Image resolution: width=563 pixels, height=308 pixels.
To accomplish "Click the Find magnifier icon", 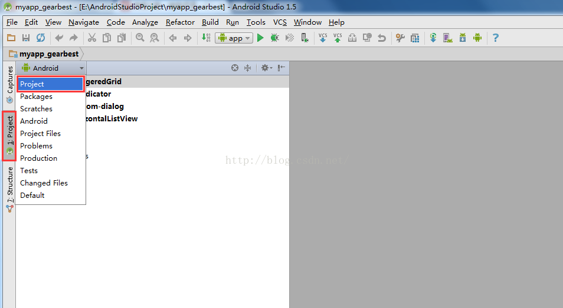I will click(x=140, y=38).
